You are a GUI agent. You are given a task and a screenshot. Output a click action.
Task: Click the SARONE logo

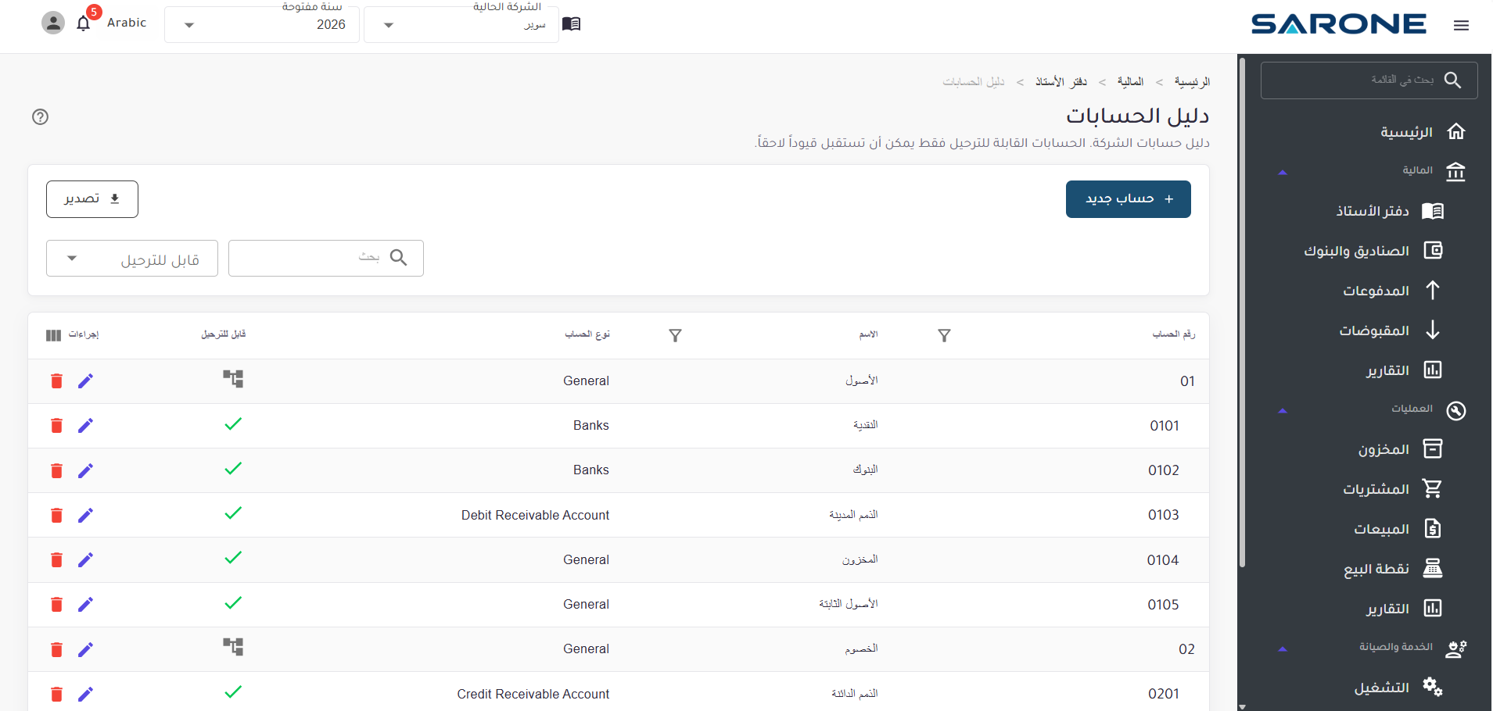pos(1338,24)
